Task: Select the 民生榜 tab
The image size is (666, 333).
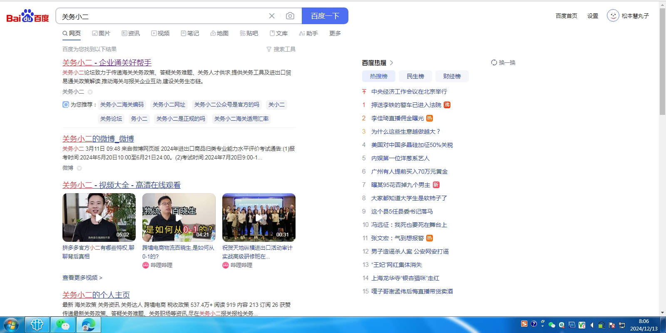Action: (x=415, y=76)
